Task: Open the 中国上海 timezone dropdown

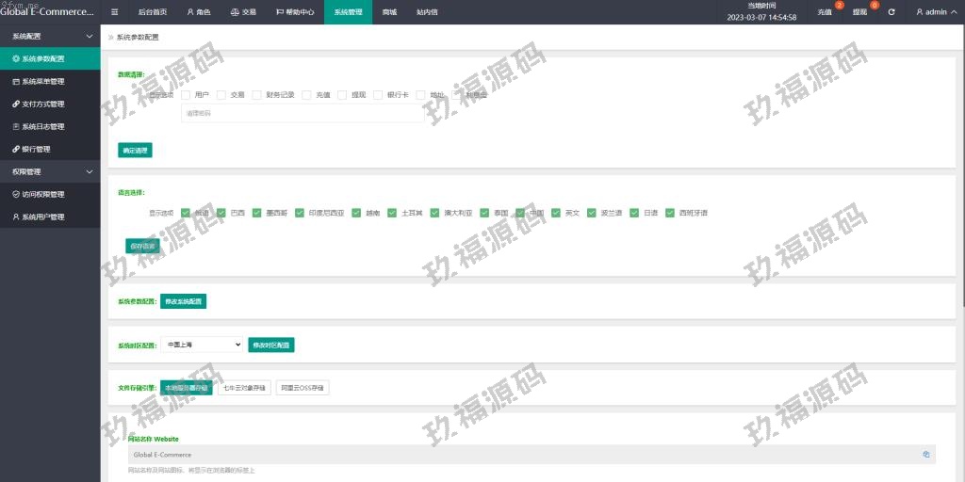Action: click(202, 345)
